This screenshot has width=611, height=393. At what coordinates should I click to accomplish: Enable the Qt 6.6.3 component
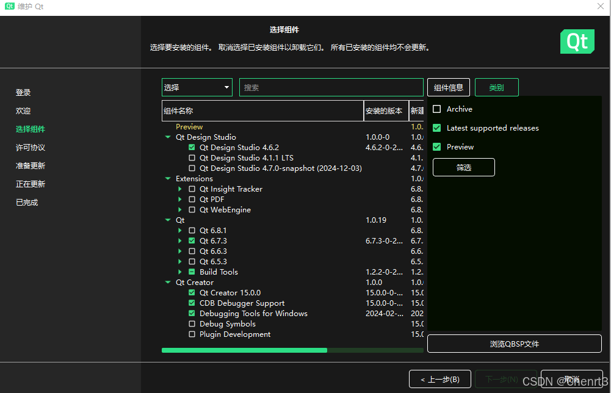192,251
